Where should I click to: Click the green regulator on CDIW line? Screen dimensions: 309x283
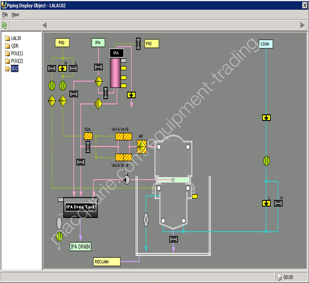[267, 161]
